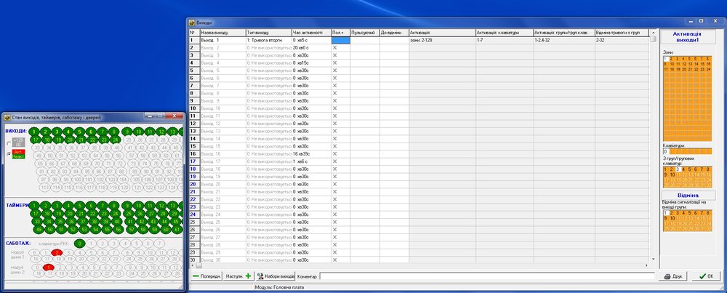Click the minus icon on Попередн.
The image size is (727, 293).
coord(196,276)
